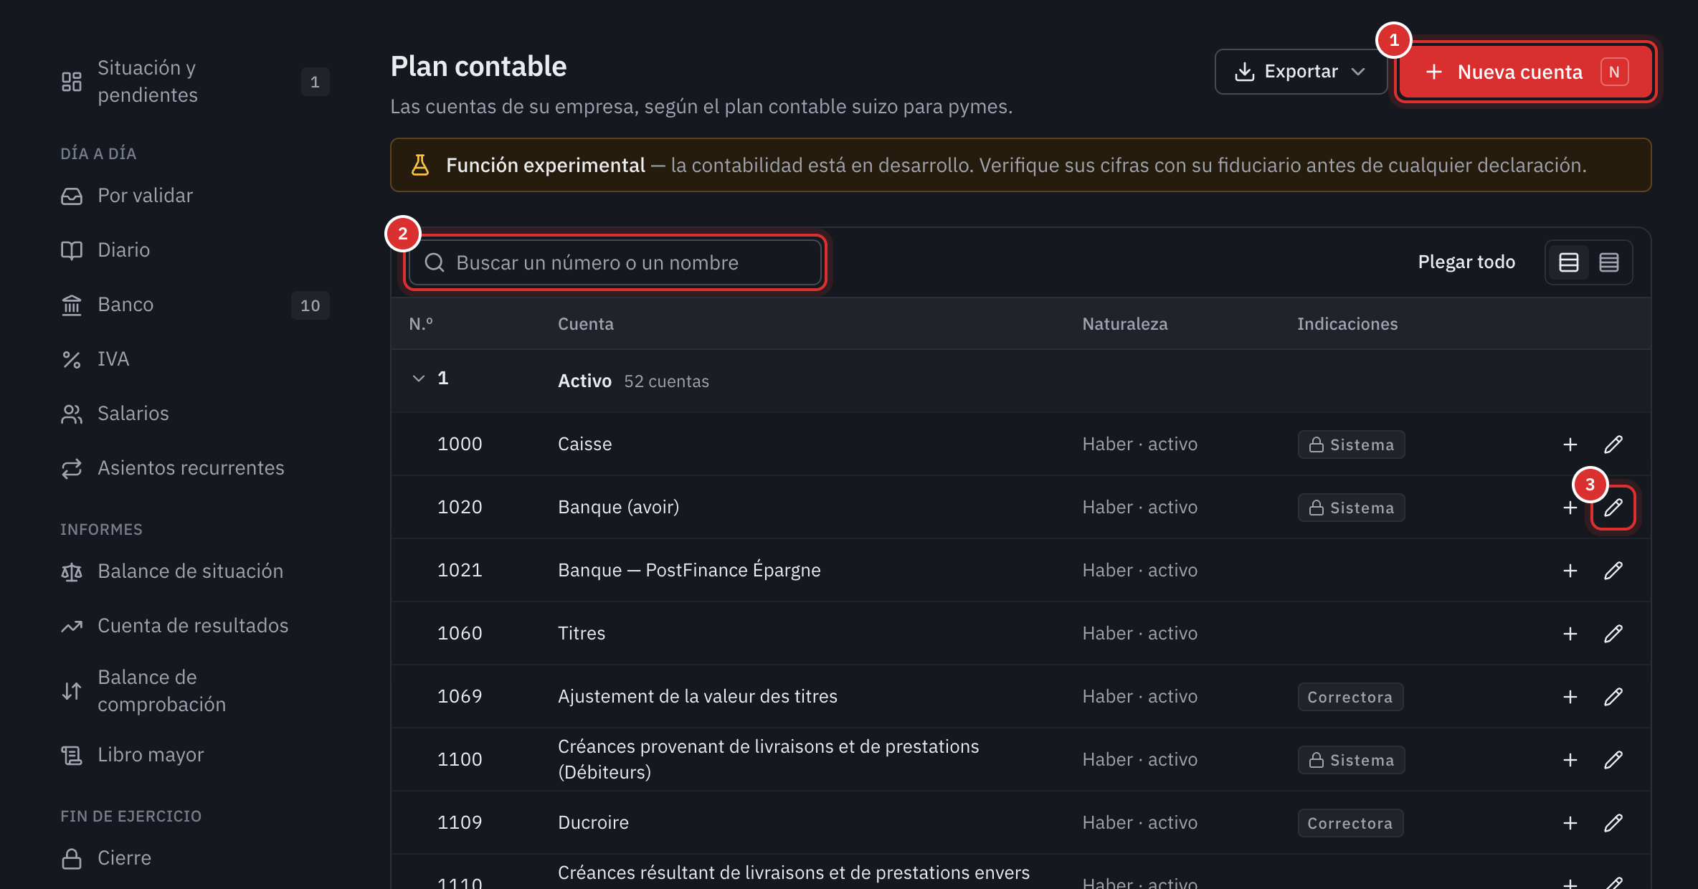
Task: Switch to compact row density view
Action: (x=1609, y=262)
